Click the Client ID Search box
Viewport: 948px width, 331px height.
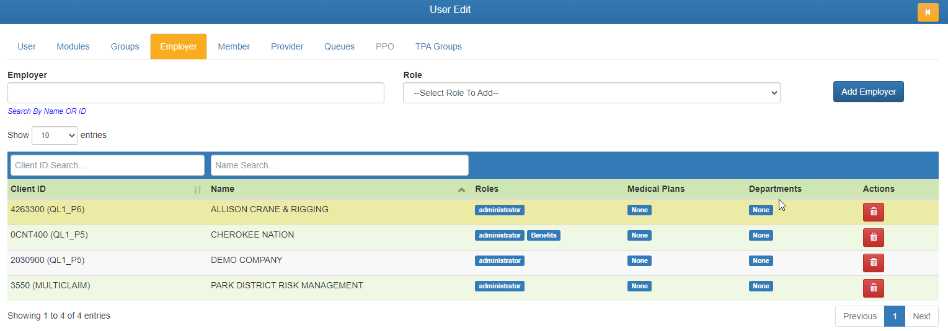click(107, 165)
